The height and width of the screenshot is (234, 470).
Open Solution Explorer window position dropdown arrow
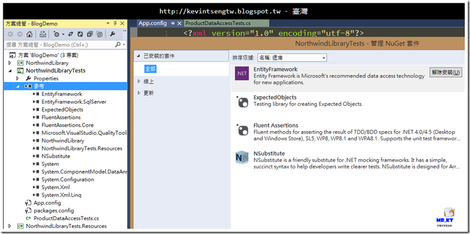108,23
